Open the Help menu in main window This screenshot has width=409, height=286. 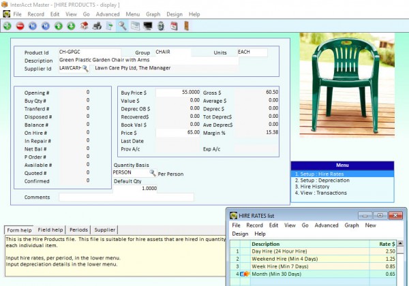194,14
